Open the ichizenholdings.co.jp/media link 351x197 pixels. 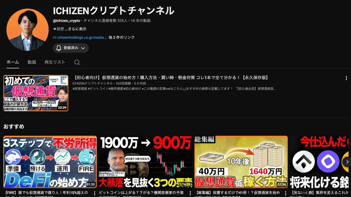point(81,37)
